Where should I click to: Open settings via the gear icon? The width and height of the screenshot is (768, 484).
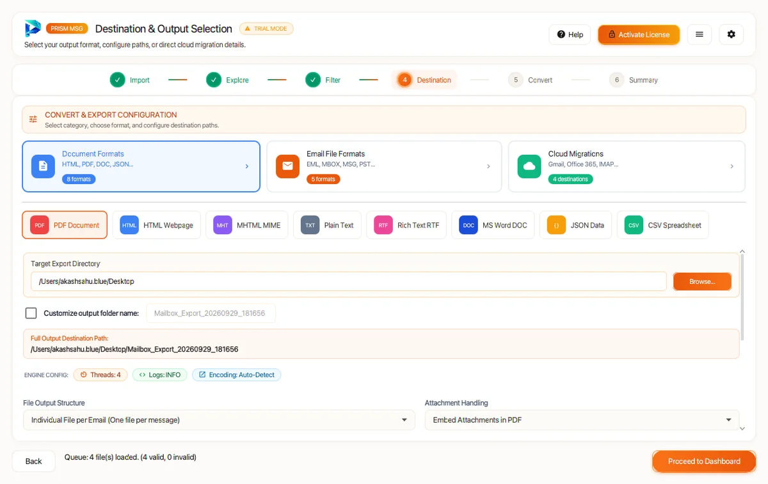pos(732,35)
